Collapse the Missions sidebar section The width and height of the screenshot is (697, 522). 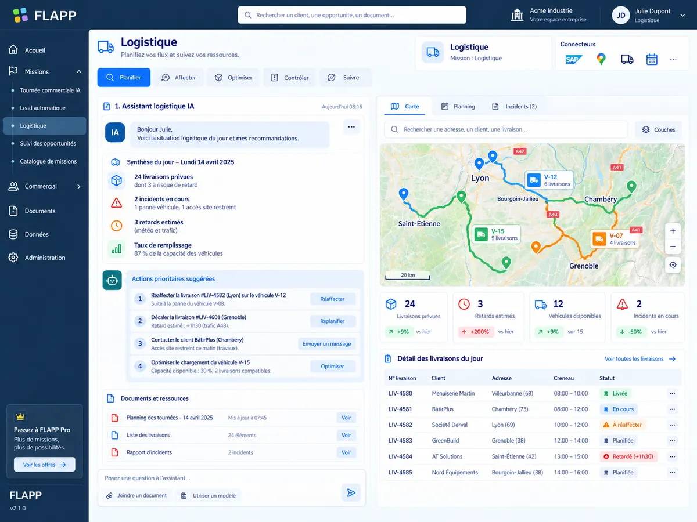[79, 72]
